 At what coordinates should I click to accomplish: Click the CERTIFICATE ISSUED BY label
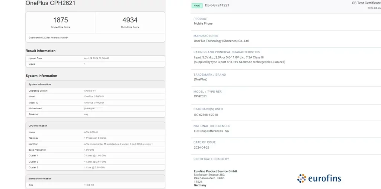(211, 159)
